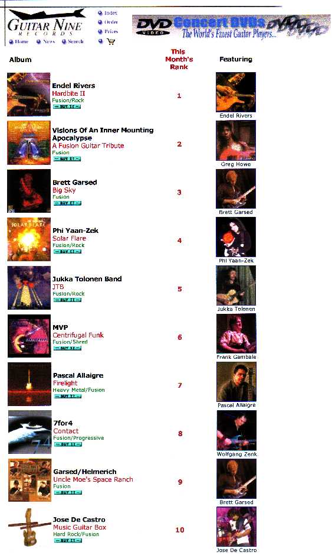
Task: Select the Contact album title by 7for4
Action: click(x=66, y=431)
